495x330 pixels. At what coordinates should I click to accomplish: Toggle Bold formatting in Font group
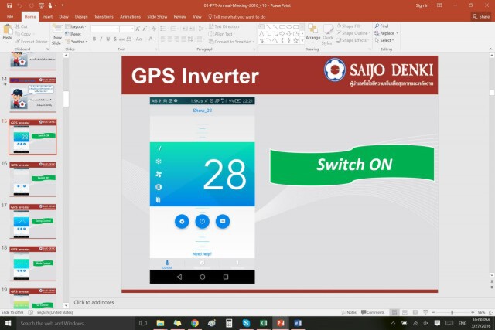pyautogui.click(x=94, y=39)
